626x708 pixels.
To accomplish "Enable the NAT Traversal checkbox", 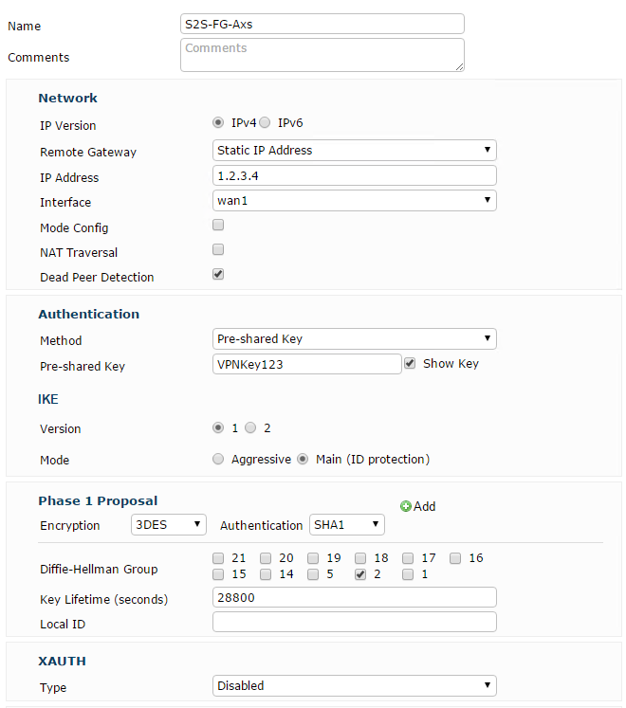I will (x=218, y=249).
